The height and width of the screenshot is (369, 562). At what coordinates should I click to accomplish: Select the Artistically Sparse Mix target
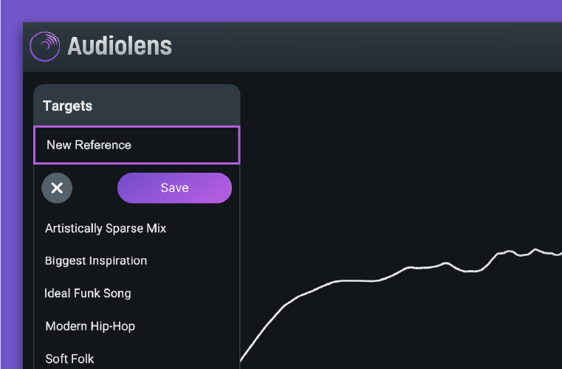(x=106, y=229)
